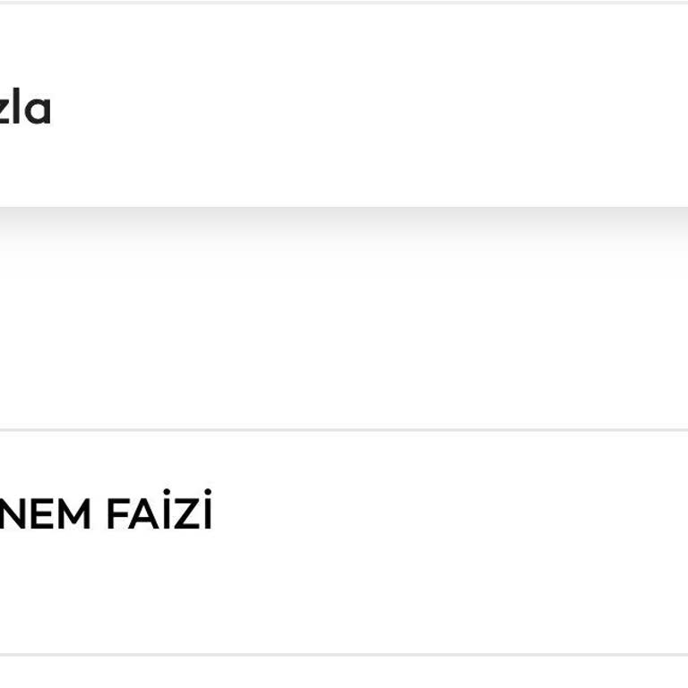Click the dotted "İ" ending "FAİZİ"
The height and width of the screenshot is (688, 688).
point(207,512)
